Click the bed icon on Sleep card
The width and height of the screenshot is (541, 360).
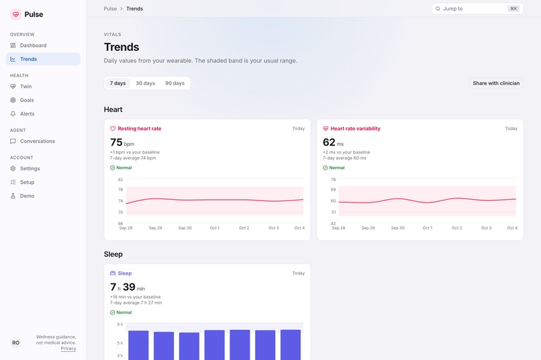pos(113,274)
